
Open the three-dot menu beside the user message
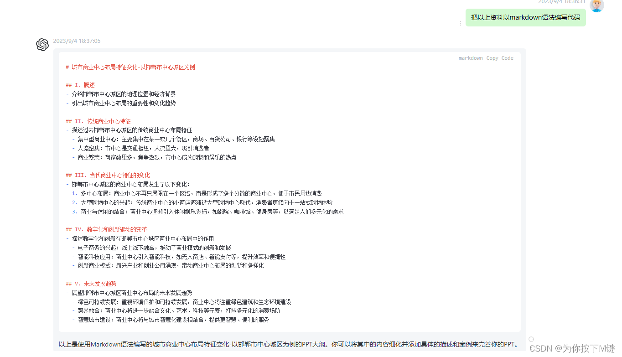(x=460, y=23)
